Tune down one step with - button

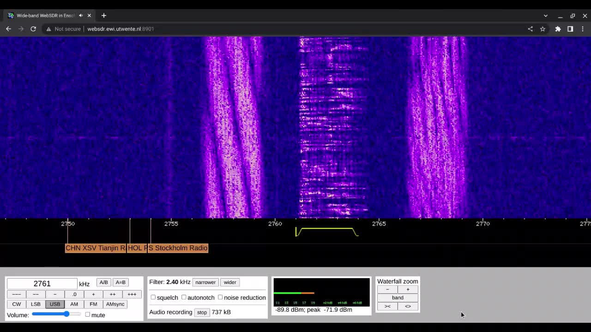point(55,294)
